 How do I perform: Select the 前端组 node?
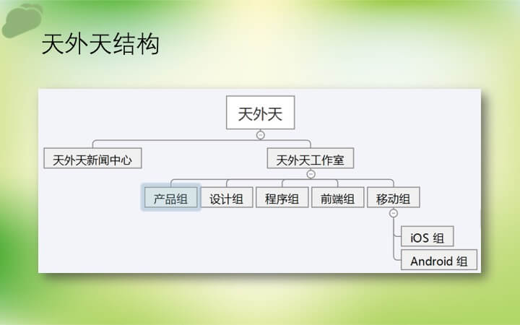click(x=337, y=197)
